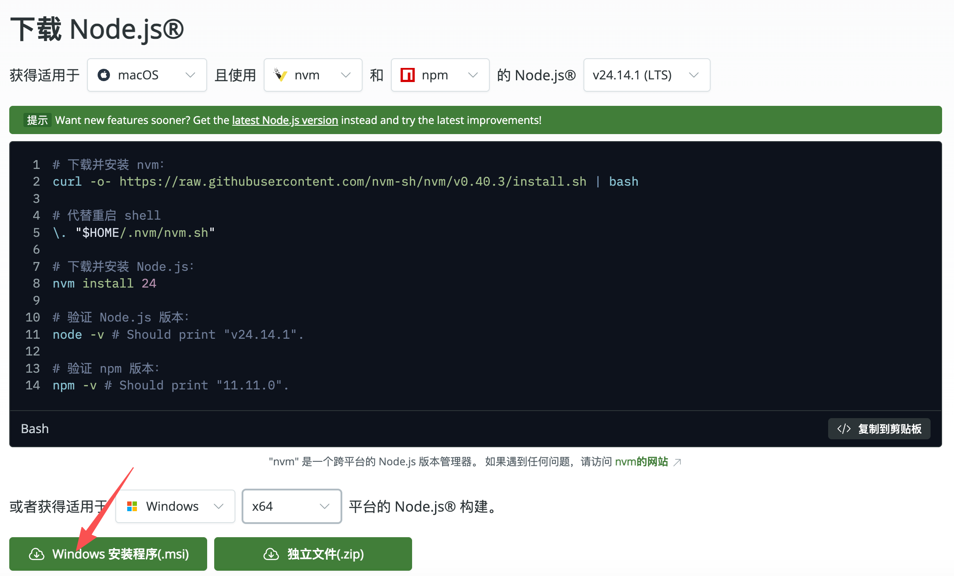Click the download cloud icon on zip button
The image size is (954, 576).
[x=271, y=554]
